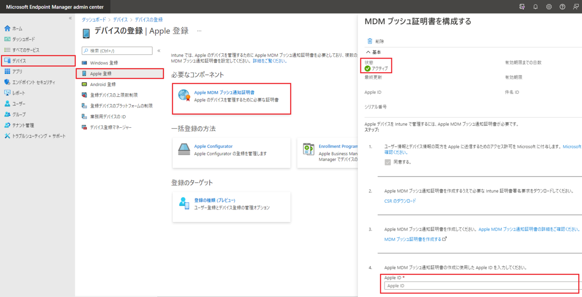Click the Microsoft link in step 1
The height and width of the screenshot is (297, 582).
pyautogui.click(x=571, y=146)
